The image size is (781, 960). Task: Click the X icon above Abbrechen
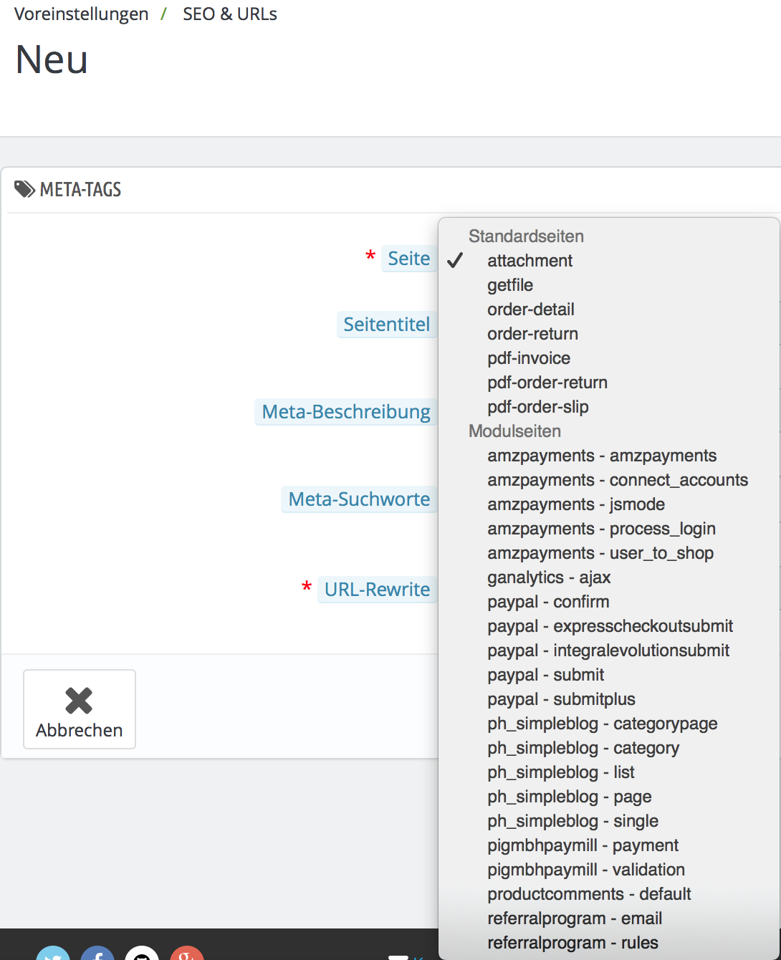(x=79, y=700)
